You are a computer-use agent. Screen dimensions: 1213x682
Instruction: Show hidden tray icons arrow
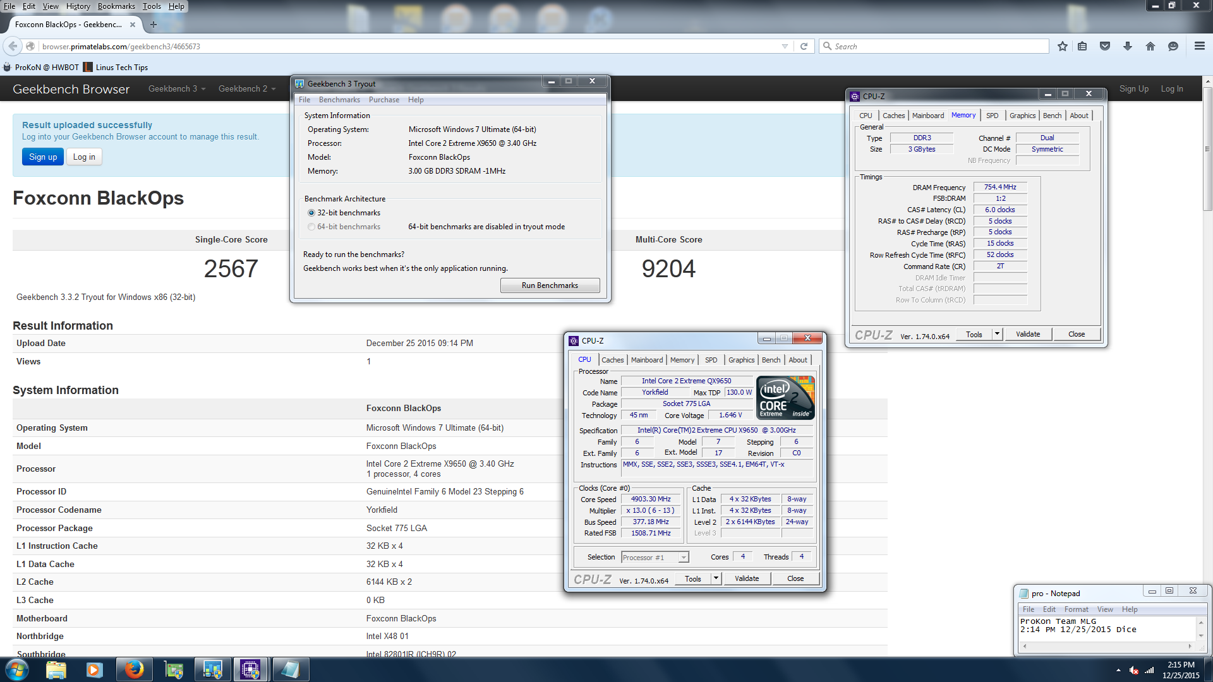(1118, 670)
